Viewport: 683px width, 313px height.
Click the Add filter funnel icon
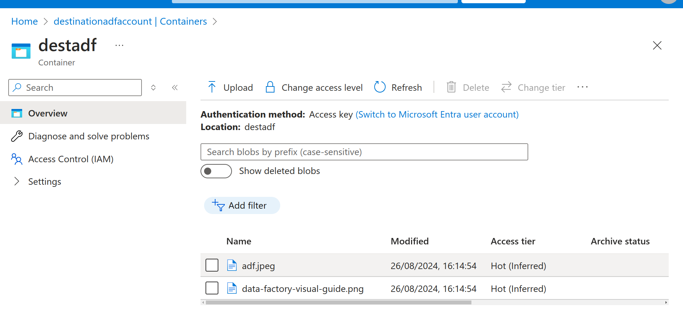pyautogui.click(x=218, y=205)
